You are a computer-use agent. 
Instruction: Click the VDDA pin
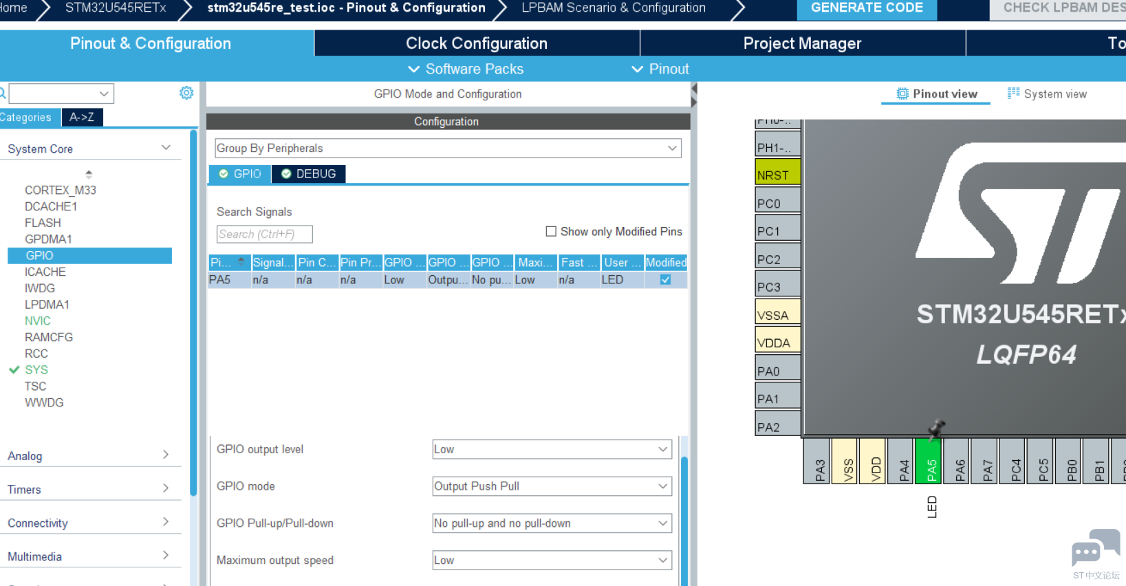click(778, 339)
